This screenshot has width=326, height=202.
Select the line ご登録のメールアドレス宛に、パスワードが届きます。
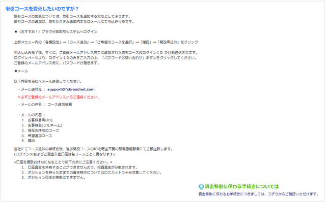(x=57, y=63)
